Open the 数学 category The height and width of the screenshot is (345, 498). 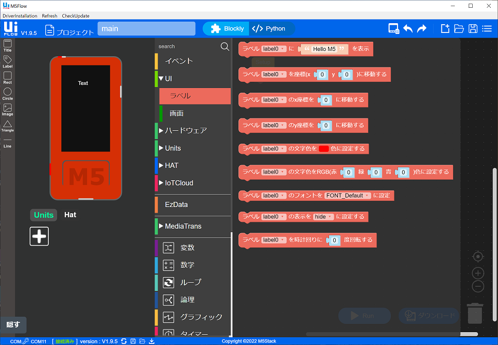click(x=193, y=265)
